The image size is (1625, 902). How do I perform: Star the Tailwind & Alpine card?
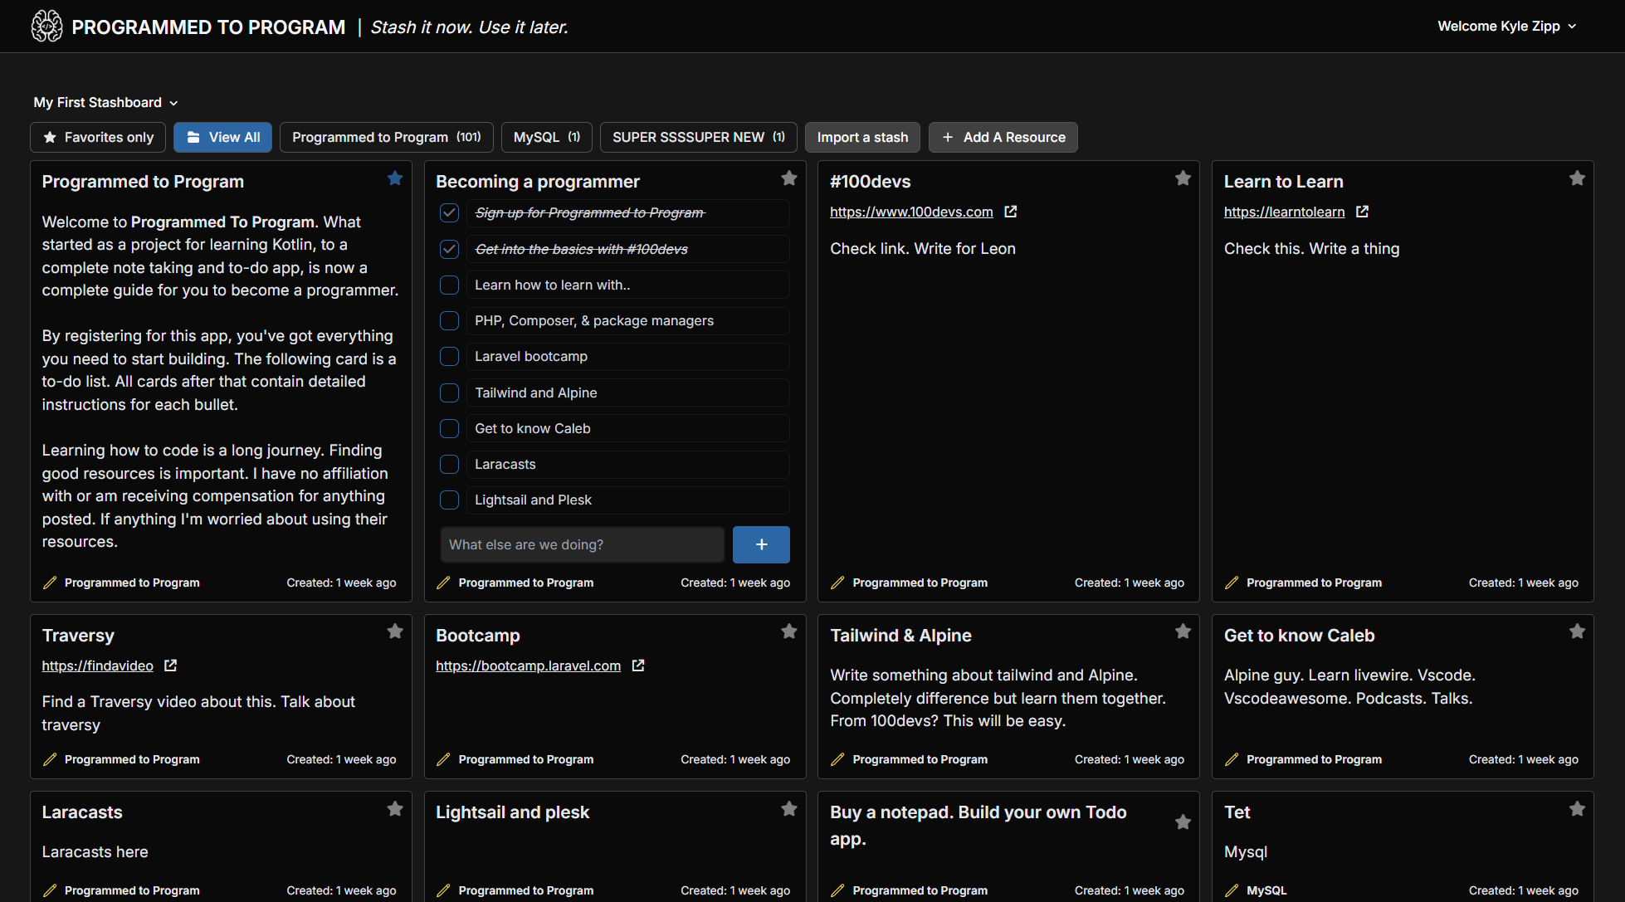(1183, 631)
